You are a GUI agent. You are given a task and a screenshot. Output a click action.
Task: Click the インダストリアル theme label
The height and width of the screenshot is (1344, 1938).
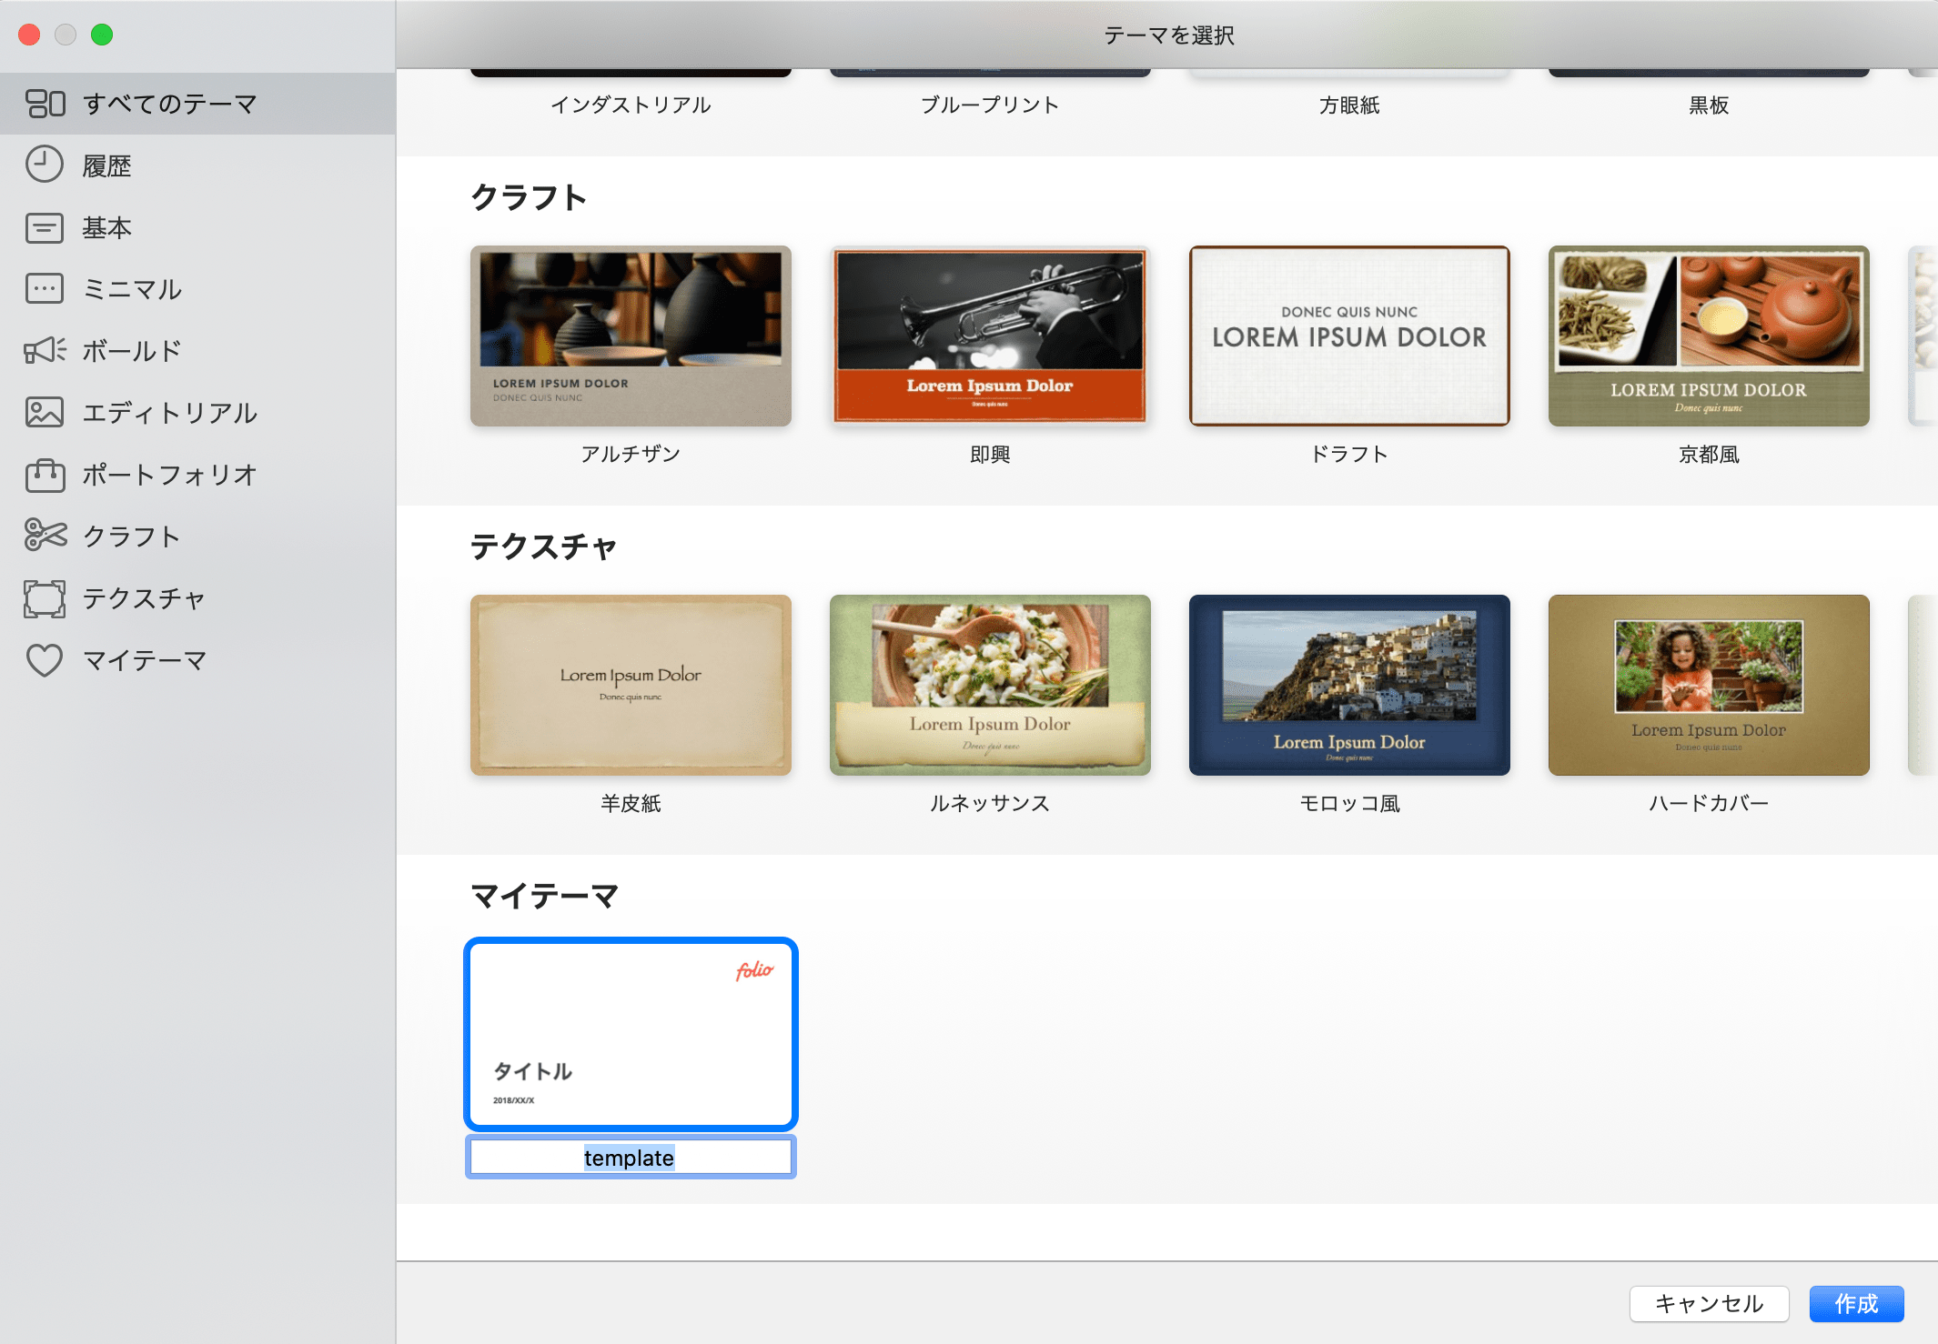[631, 105]
